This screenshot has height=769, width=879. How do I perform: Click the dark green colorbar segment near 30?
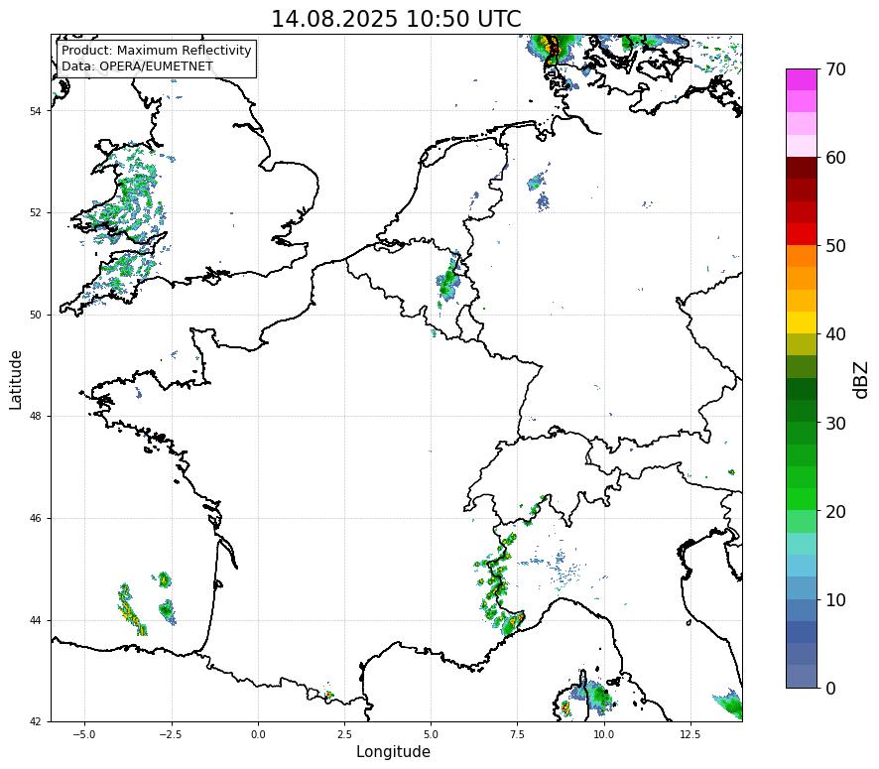pyautogui.click(x=802, y=412)
